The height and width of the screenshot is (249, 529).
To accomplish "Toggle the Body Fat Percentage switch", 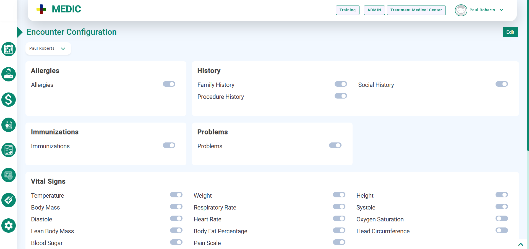I will [339, 230].
